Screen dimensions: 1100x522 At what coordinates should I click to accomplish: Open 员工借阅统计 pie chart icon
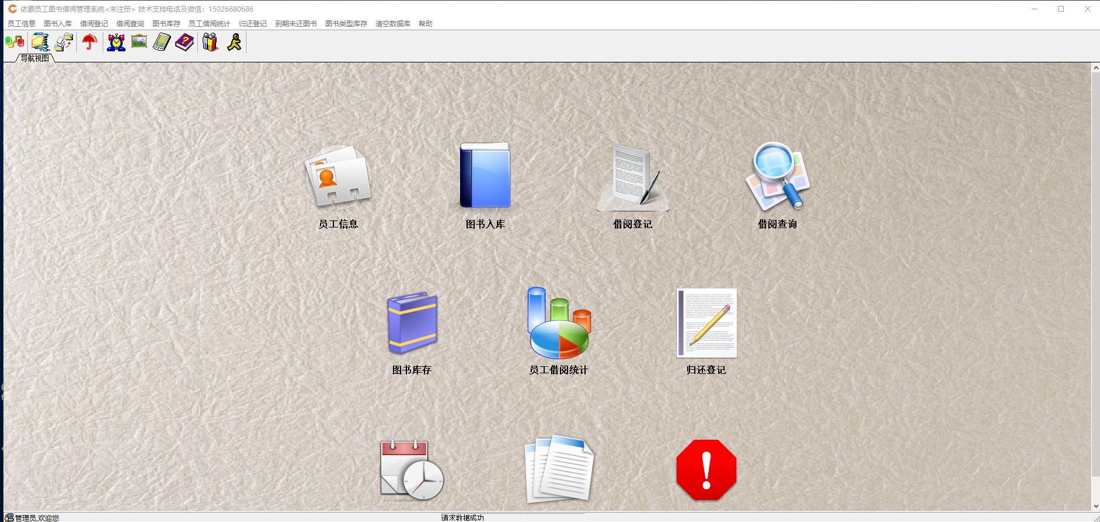point(559,323)
